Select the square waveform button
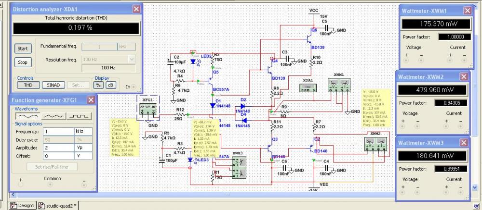The width and height of the screenshot is (482, 210). [x=79, y=116]
